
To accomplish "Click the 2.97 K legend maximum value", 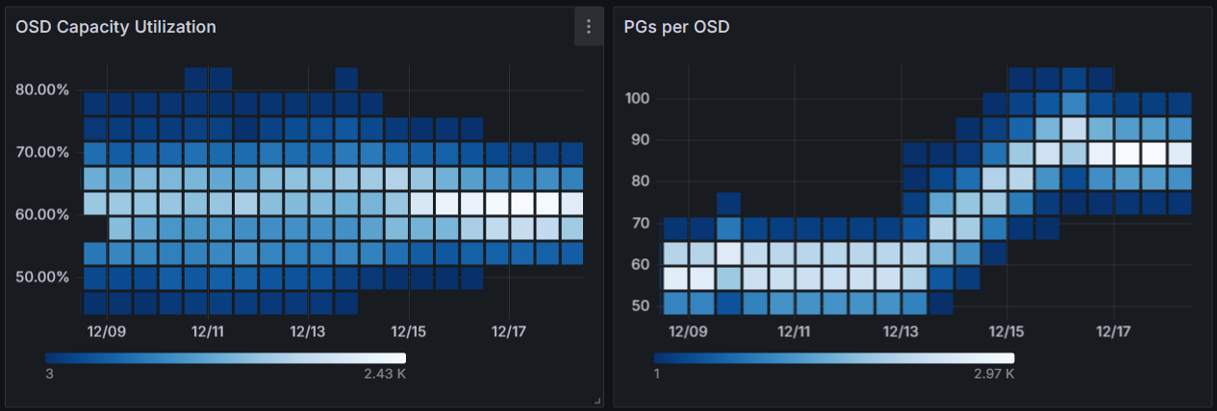I will (994, 374).
